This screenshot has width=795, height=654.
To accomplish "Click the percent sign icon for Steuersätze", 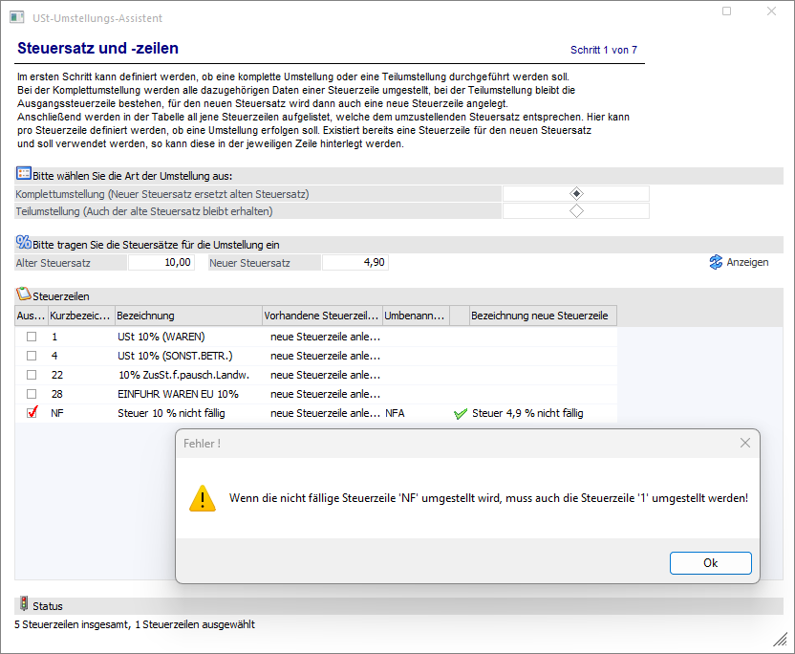I will [x=23, y=243].
